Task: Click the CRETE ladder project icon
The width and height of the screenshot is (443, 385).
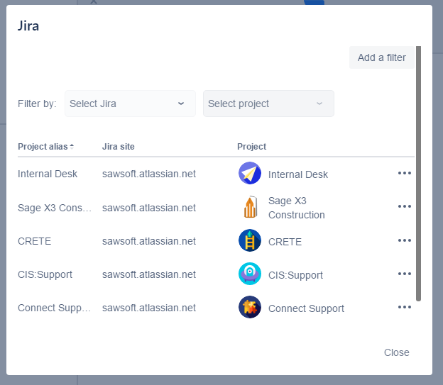Action: [x=250, y=240]
